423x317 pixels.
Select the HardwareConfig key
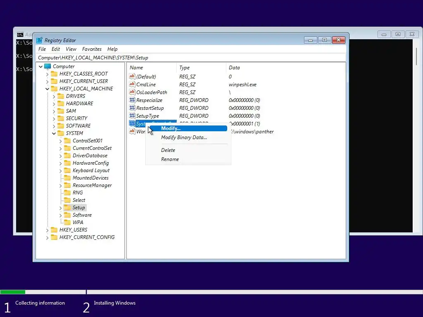(x=90, y=163)
